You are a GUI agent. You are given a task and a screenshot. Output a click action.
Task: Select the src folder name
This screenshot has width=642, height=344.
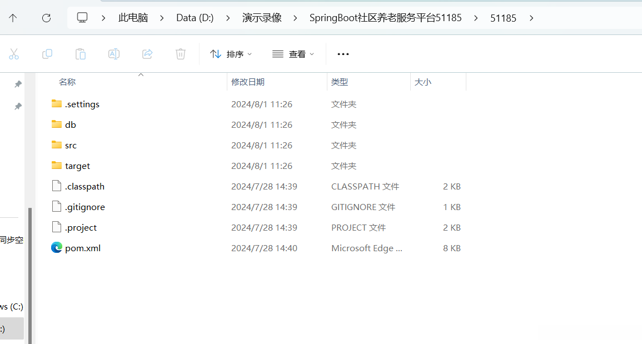click(x=71, y=145)
